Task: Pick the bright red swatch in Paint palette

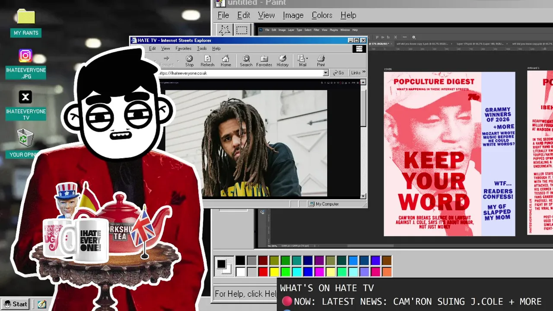Action: click(263, 272)
